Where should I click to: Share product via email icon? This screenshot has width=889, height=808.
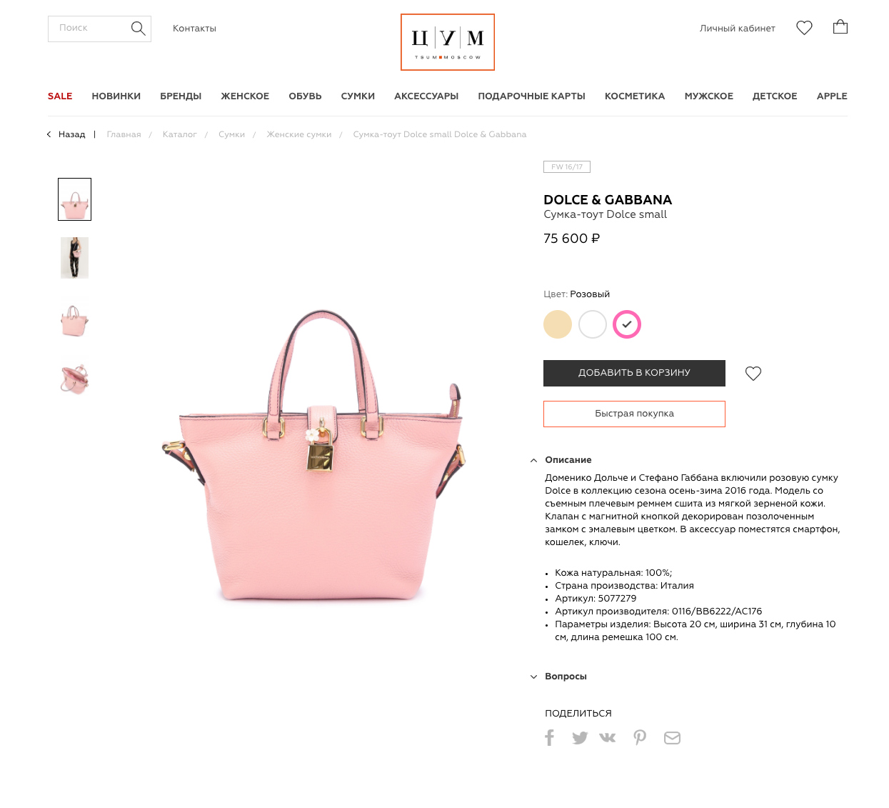672,738
